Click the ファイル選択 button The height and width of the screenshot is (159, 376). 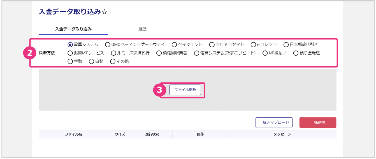[x=185, y=90]
